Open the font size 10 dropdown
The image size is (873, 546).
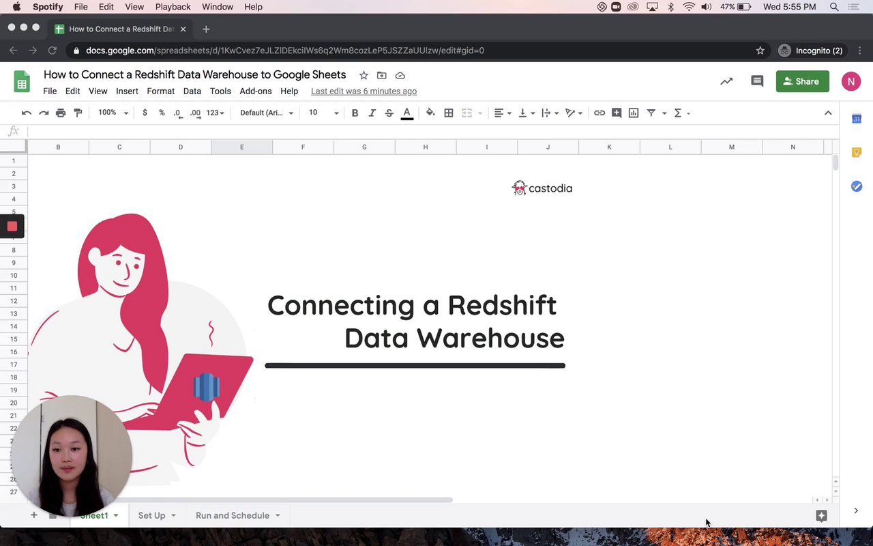(323, 113)
